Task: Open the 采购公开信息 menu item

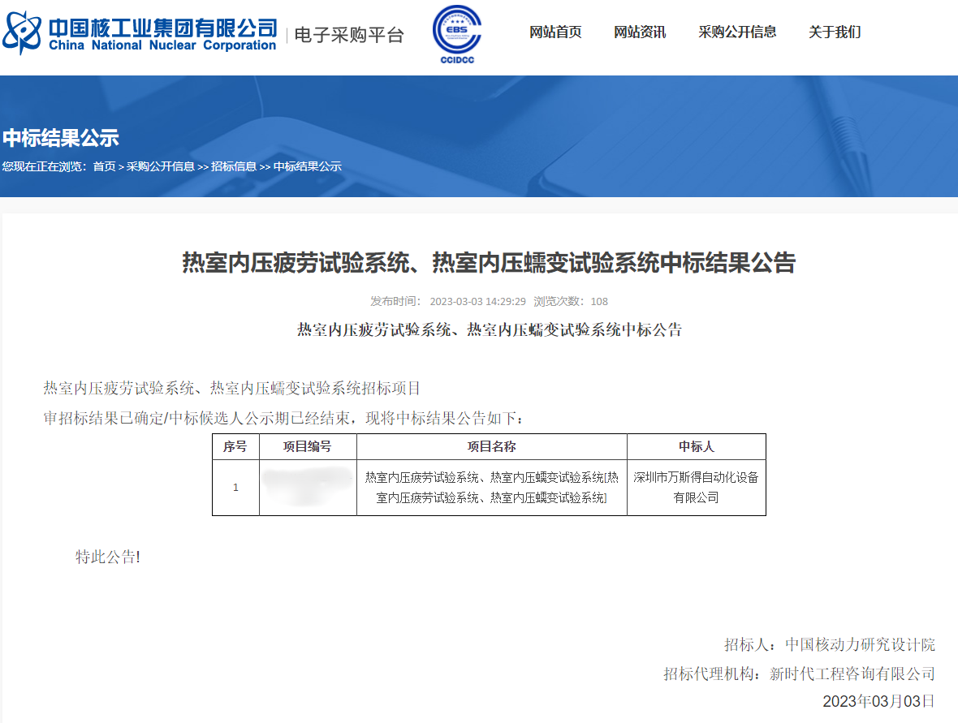Action: (x=737, y=32)
